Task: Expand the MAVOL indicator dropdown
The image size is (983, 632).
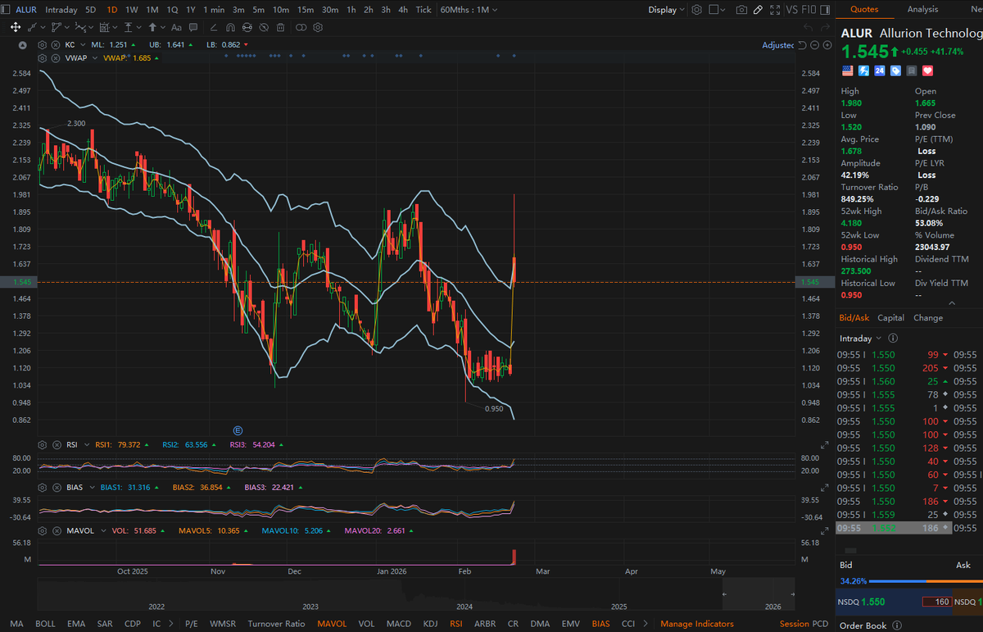Action: point(102,530)
